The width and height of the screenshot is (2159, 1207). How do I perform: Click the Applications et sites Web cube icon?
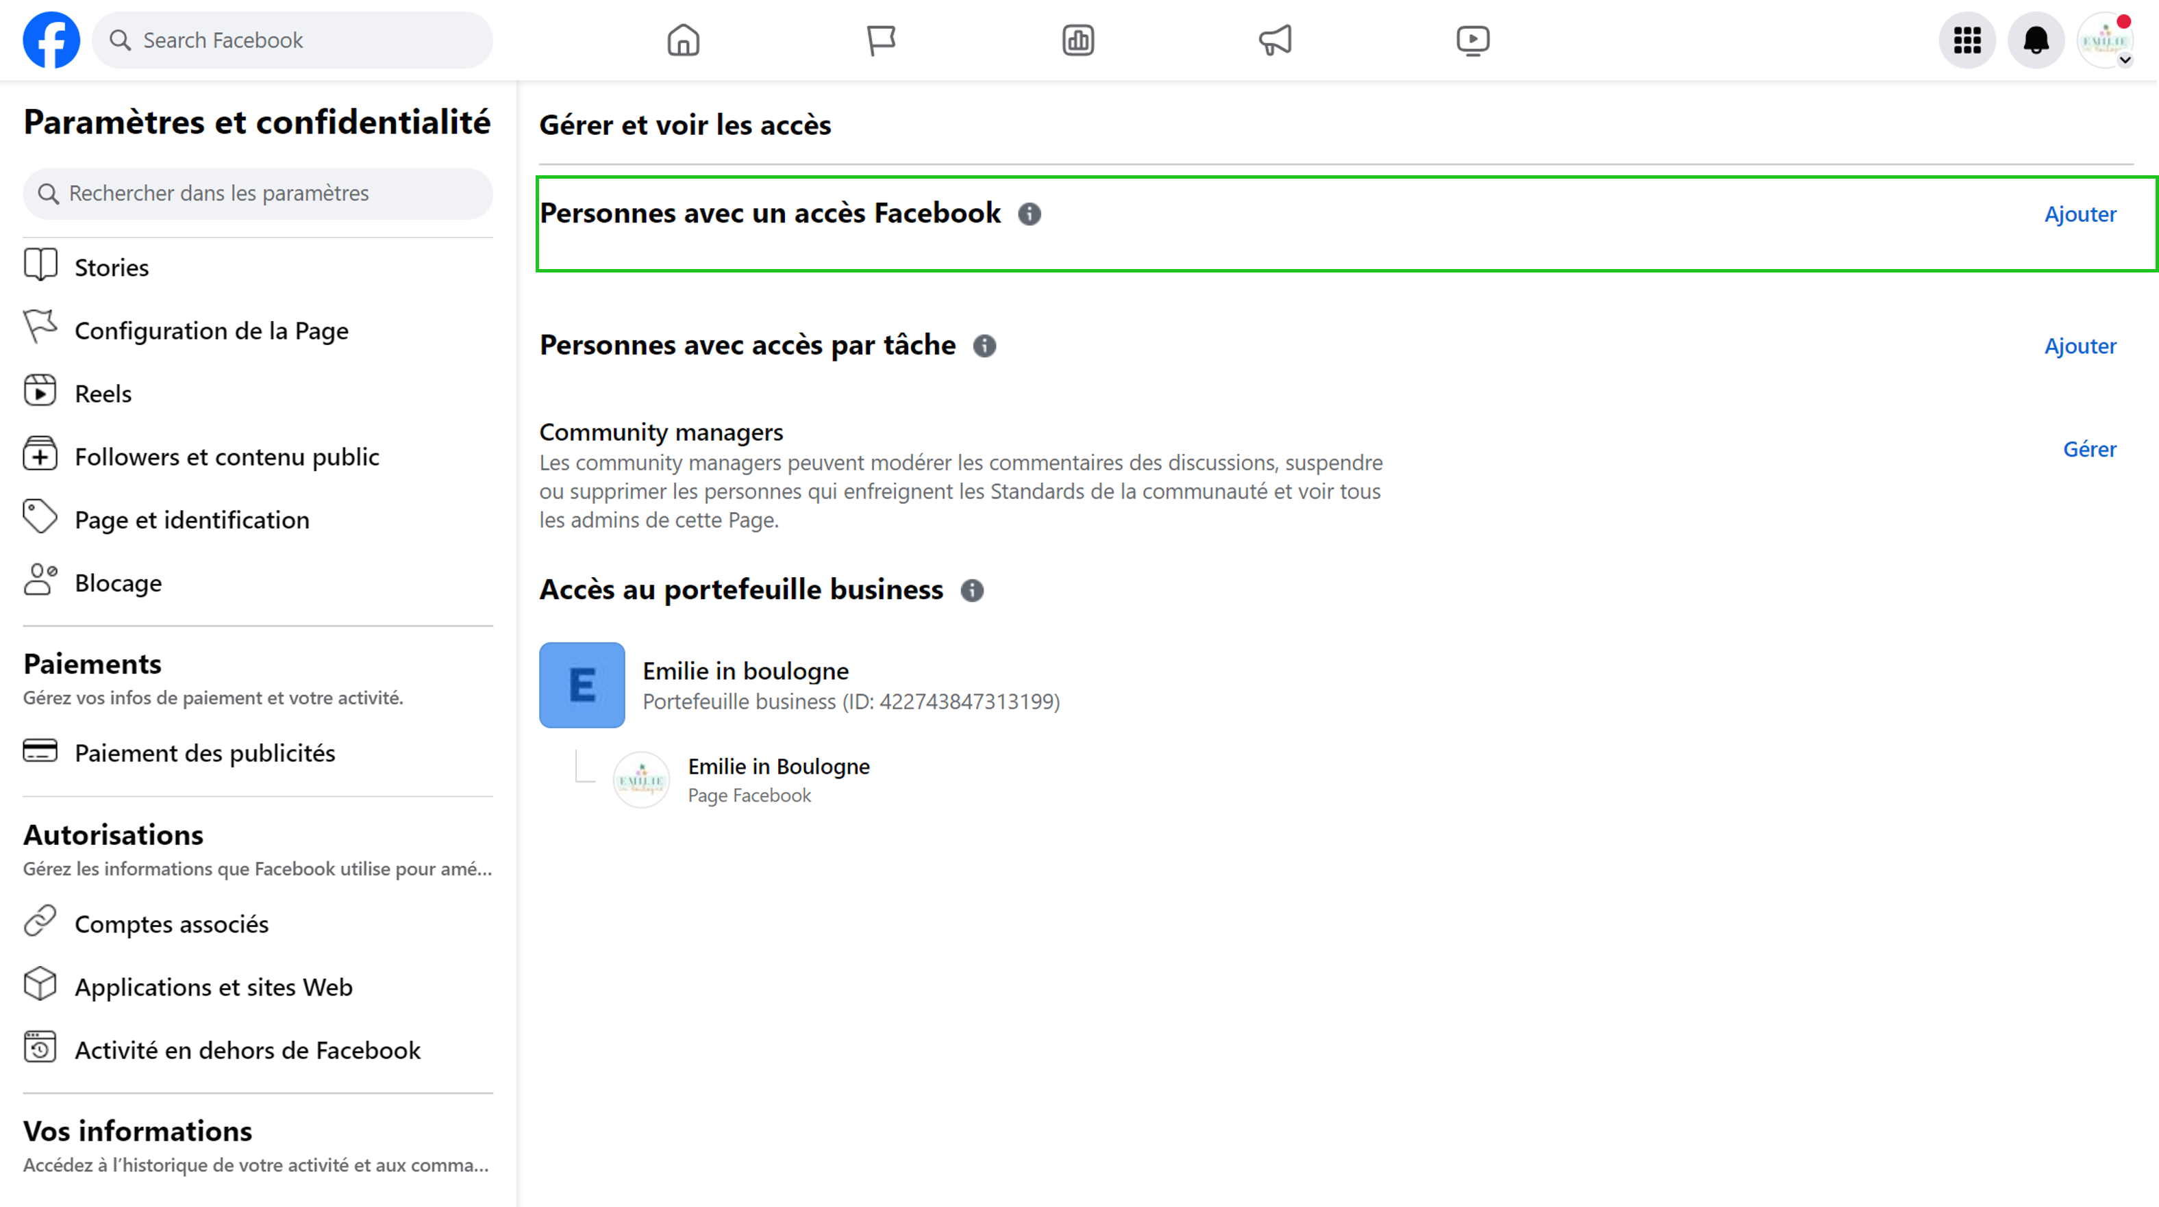(40, 984)
